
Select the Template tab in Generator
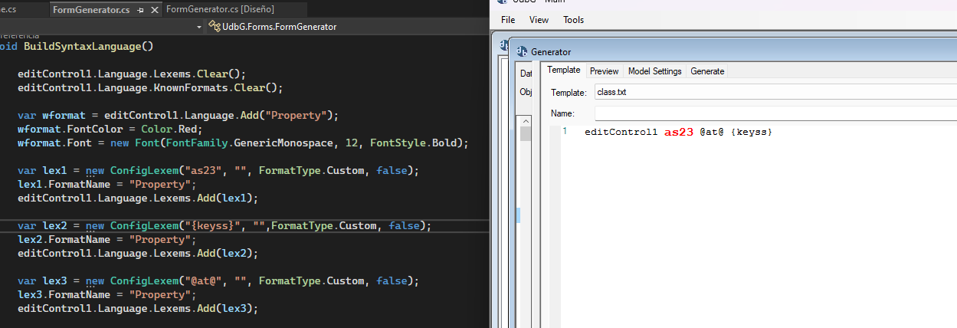click(x=563, y=71)
